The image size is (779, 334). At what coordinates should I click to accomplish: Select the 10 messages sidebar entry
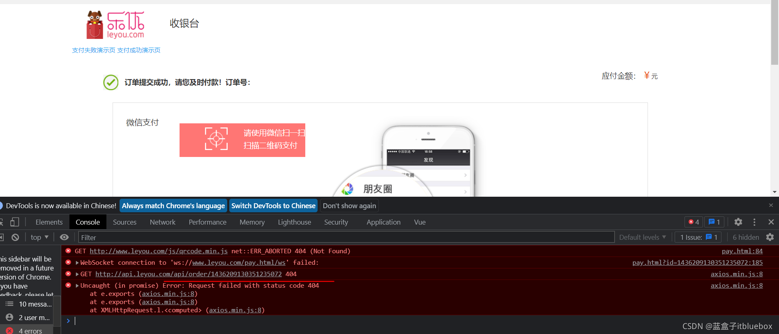(x=29, y=304)
